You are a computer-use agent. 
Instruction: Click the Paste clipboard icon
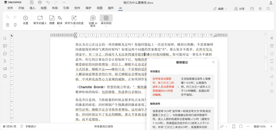pos(8,25)
